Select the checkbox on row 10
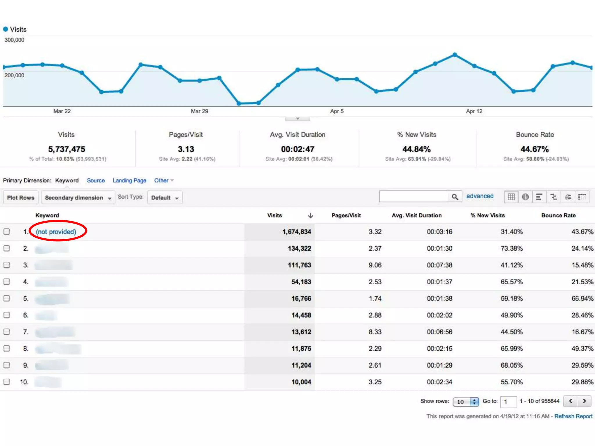Screen dimensions: 595x446 point(7,382)
